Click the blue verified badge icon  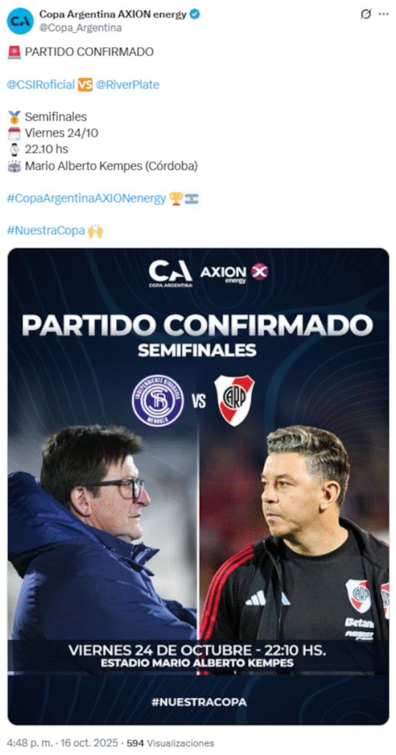(195, 15)
